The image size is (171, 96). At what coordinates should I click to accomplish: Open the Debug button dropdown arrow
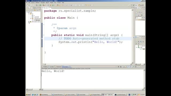pyautogui.click(x=38, y=5)
